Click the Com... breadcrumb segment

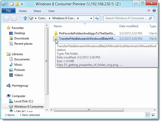pos(42,18)
